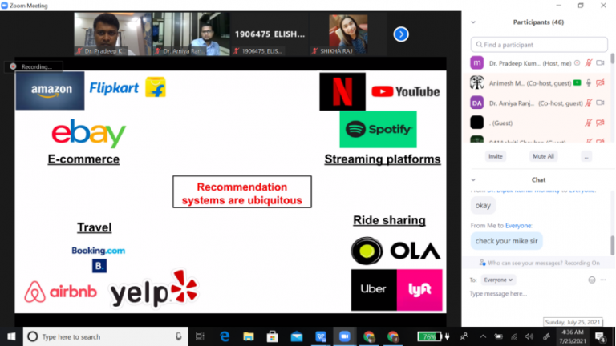Viewport: 616px width, 346px height.
Task: Select 1906475_ELISH... participant tile
Action: coord(269,34)
